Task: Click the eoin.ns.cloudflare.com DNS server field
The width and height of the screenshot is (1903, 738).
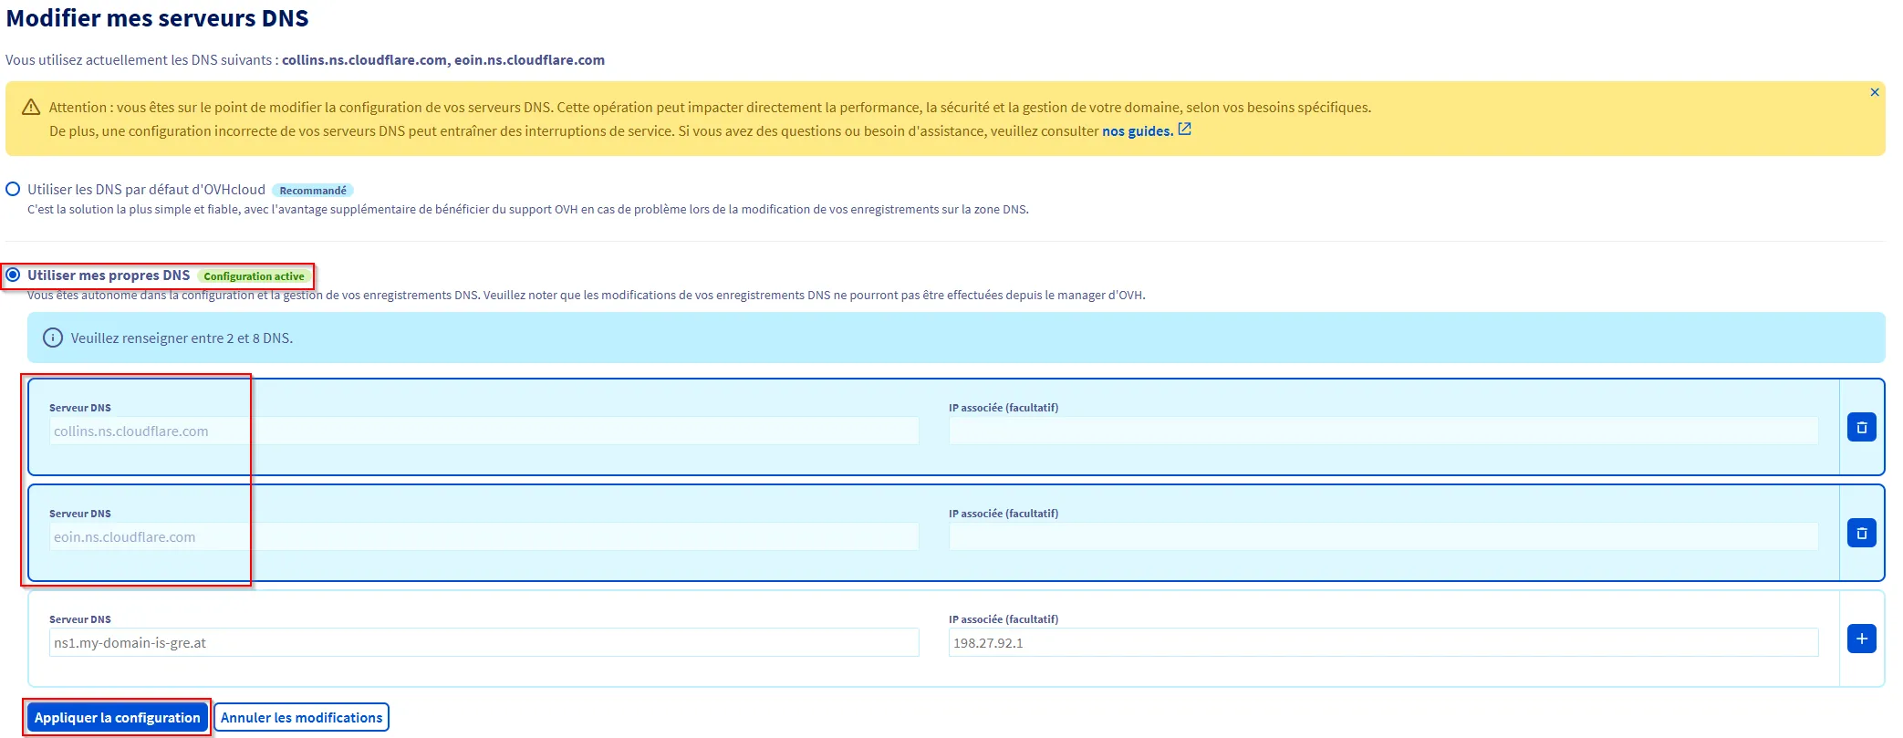Action: coord(484,537)
